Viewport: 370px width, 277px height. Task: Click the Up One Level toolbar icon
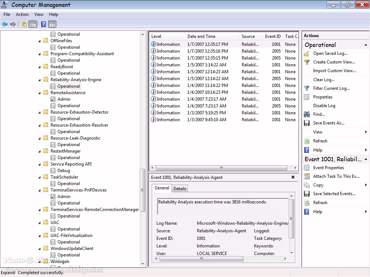(x=24, y=24)
